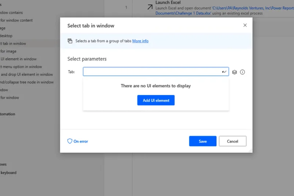The width and height of the screenshot is (294, 196).
Task: Save the Select tab in window action
Action: point(203,141)
